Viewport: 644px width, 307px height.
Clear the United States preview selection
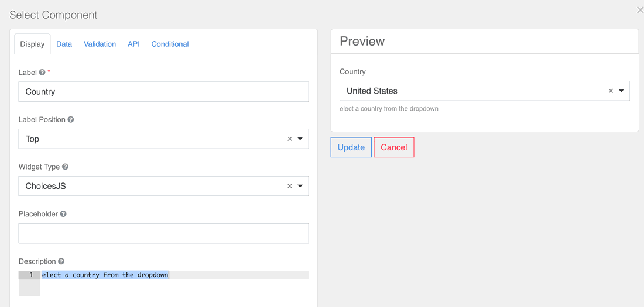611,91
